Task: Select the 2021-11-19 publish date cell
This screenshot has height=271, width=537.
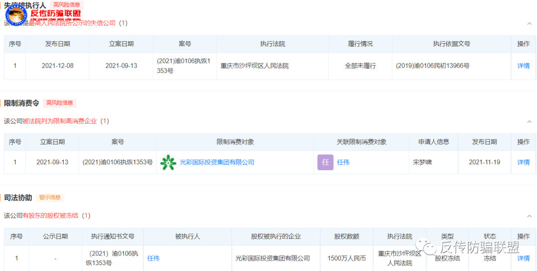Action: click(x=485, y=162)
